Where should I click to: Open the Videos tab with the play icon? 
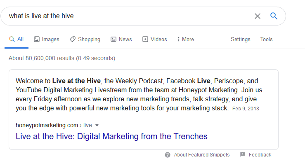coord(155,40)
